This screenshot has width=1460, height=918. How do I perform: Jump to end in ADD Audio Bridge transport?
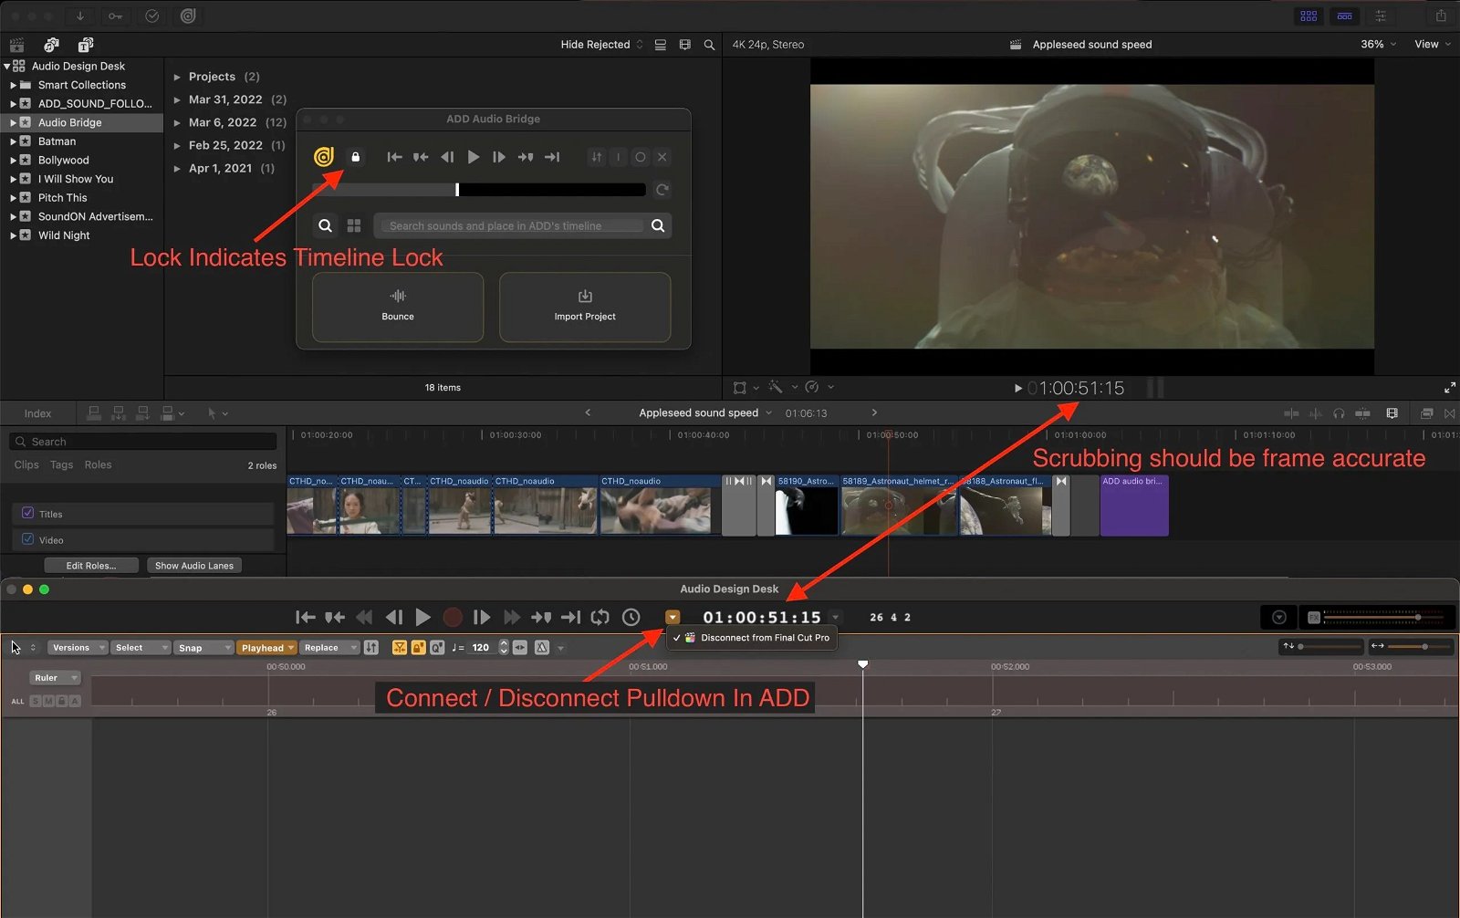click(552, 157)
